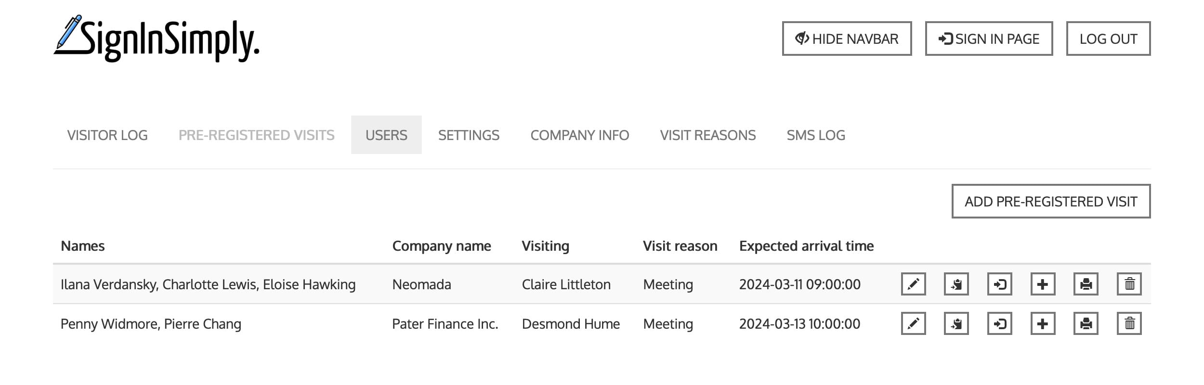Click plus icon on Desmond Hume row
This screenshot has width=1204, height=385.
[x=1043, y=323]
